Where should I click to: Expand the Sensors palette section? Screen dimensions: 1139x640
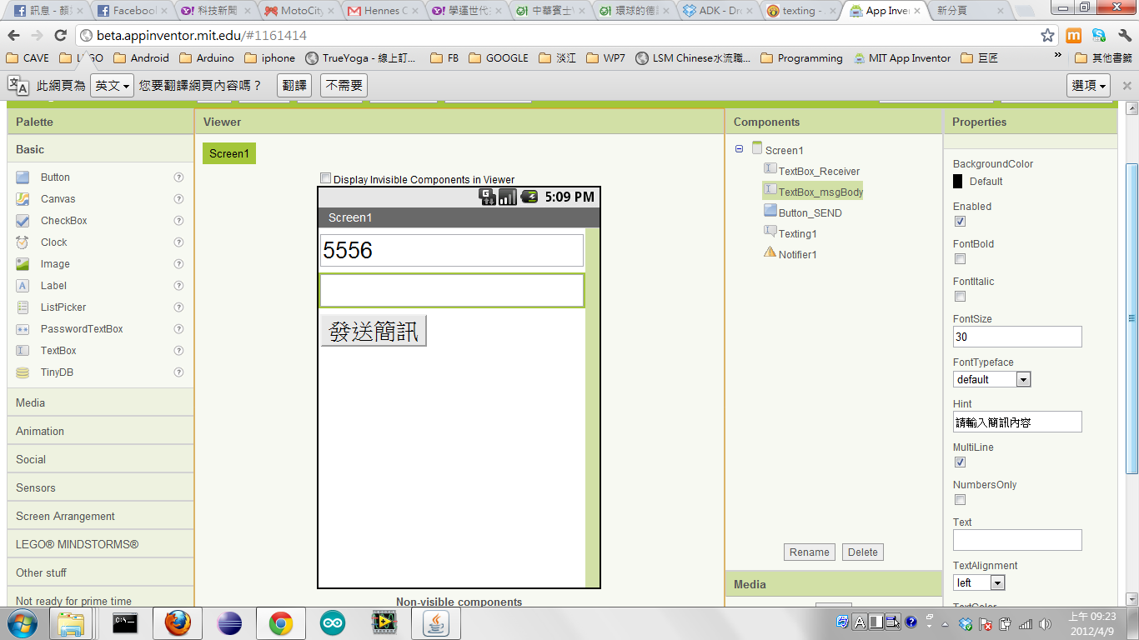pos(100,487)
